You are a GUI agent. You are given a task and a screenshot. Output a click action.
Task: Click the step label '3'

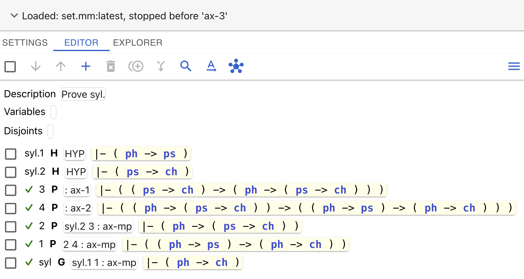point(42,189)
